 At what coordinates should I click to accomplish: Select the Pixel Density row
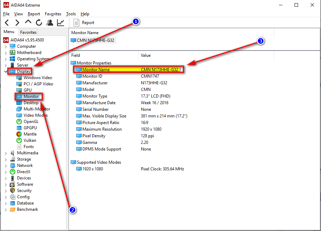pos(115,136)
